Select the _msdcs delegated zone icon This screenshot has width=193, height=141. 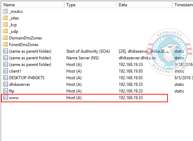coord(5,12)
